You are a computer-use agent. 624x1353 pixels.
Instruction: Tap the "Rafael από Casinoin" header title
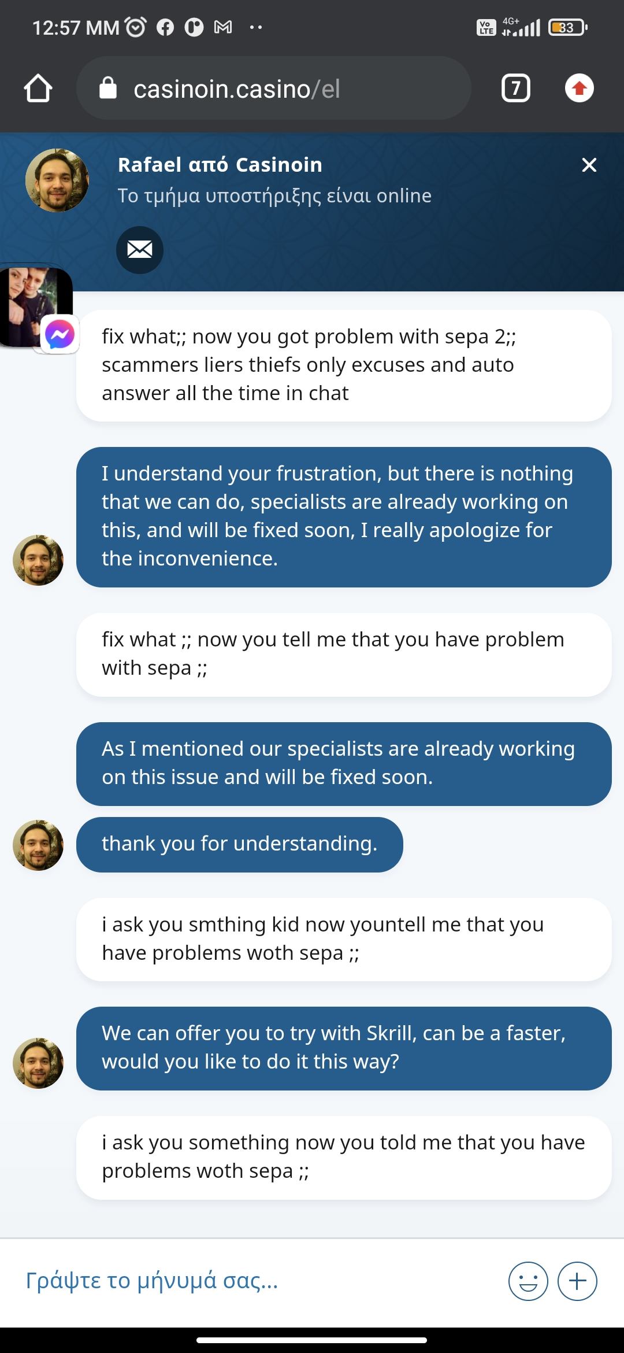point(220,165)
